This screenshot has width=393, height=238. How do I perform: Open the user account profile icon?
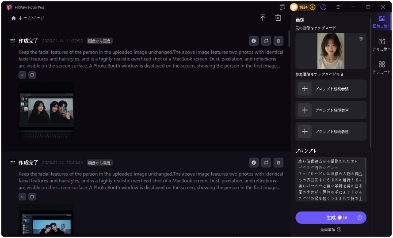[323, 7]
